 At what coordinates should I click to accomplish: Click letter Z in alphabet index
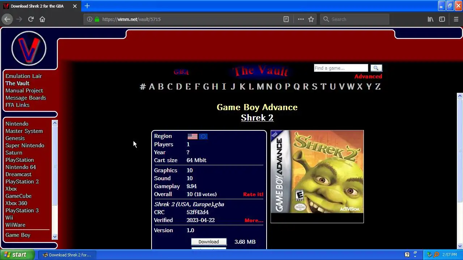pos(378,87)
